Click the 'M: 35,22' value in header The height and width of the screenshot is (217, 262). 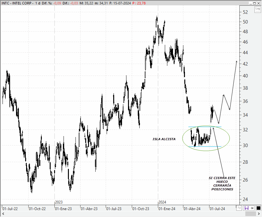pos(86,3)
